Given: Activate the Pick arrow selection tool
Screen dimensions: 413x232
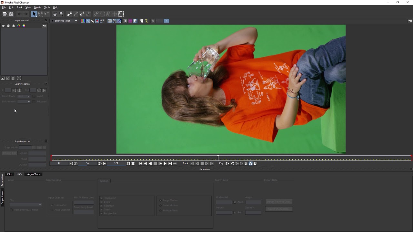Looking at the screenshot, I should coord(34,14).
